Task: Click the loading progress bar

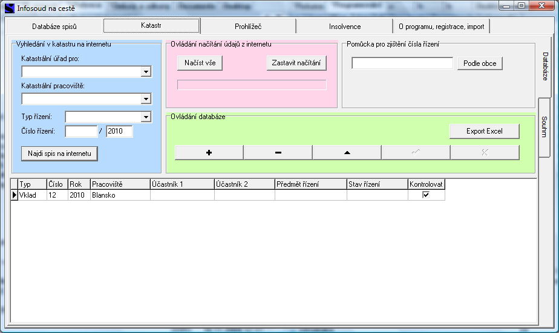Action: pos(251,85)
